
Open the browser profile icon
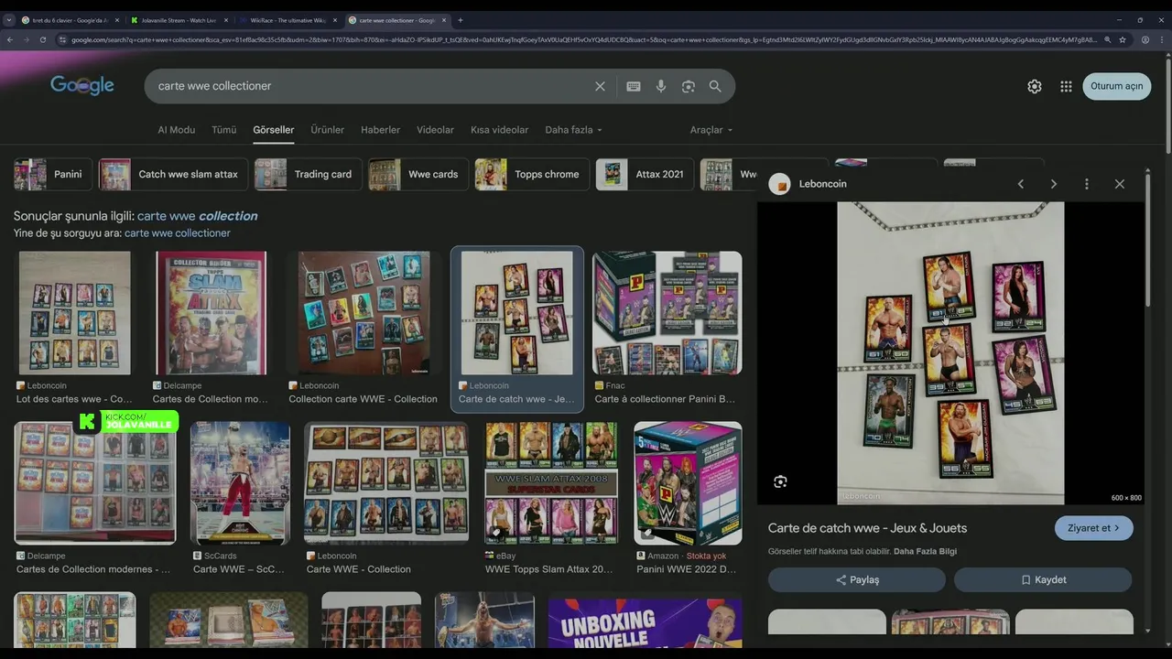1145,39
